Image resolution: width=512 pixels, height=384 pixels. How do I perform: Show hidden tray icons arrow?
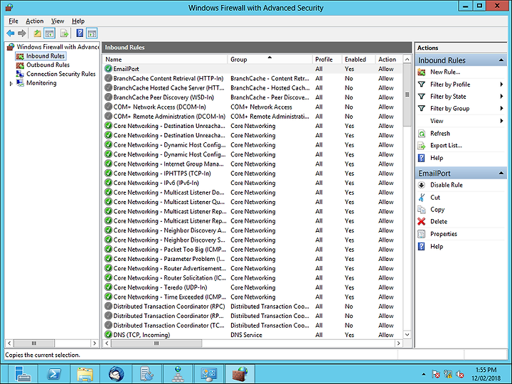click(x=424, y=374)
